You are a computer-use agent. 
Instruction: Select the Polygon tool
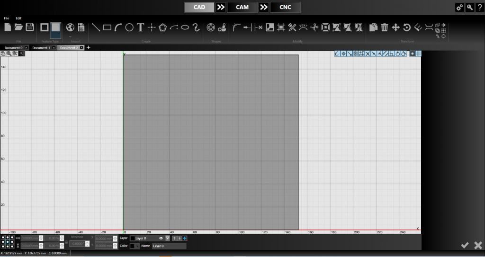coord(163,27)
